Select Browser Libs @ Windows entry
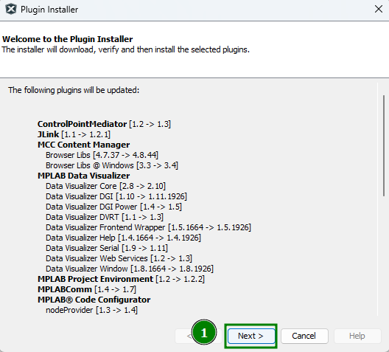 click(112, 165)
